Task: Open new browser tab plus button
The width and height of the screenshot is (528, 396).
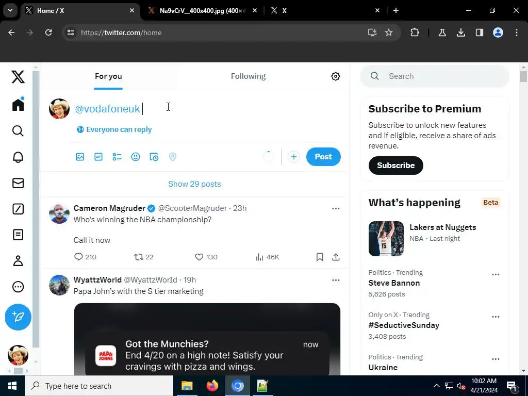Action: pos(396,11)
